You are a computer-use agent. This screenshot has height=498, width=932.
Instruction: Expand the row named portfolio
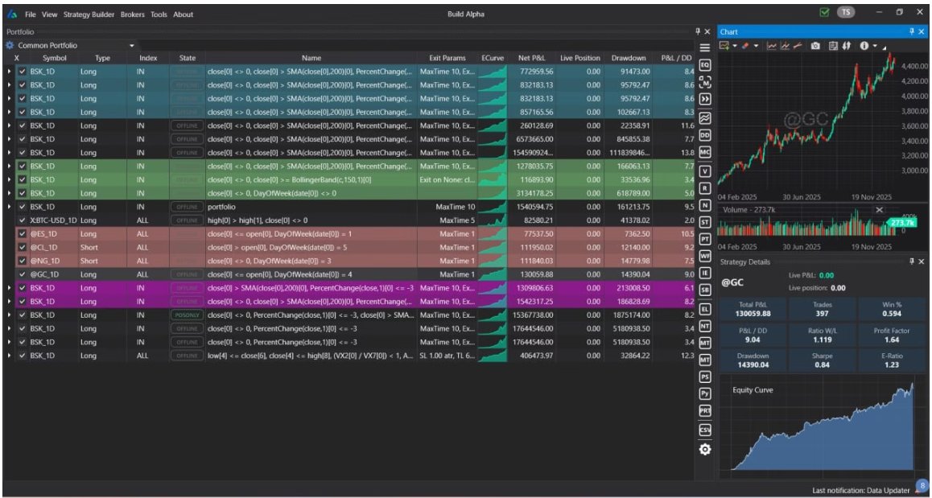pos(8,207)
